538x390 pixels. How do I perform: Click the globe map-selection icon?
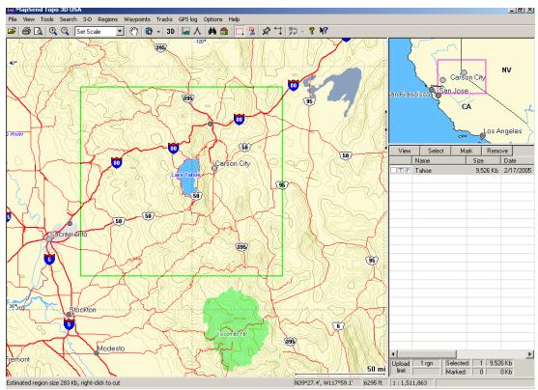click(149, 31)
